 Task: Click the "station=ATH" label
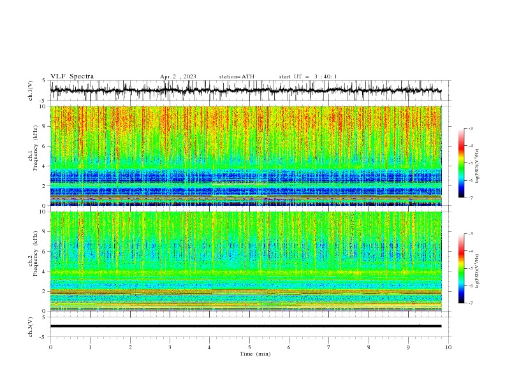[x=237, y=76]
